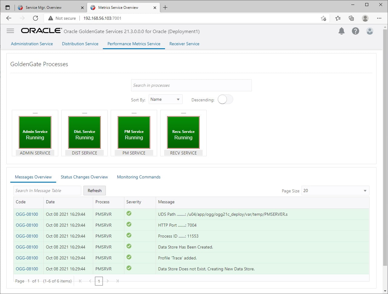Open the user account avatar menu
Viewport: 388px width, 294px height.
[x=369, y=31]
